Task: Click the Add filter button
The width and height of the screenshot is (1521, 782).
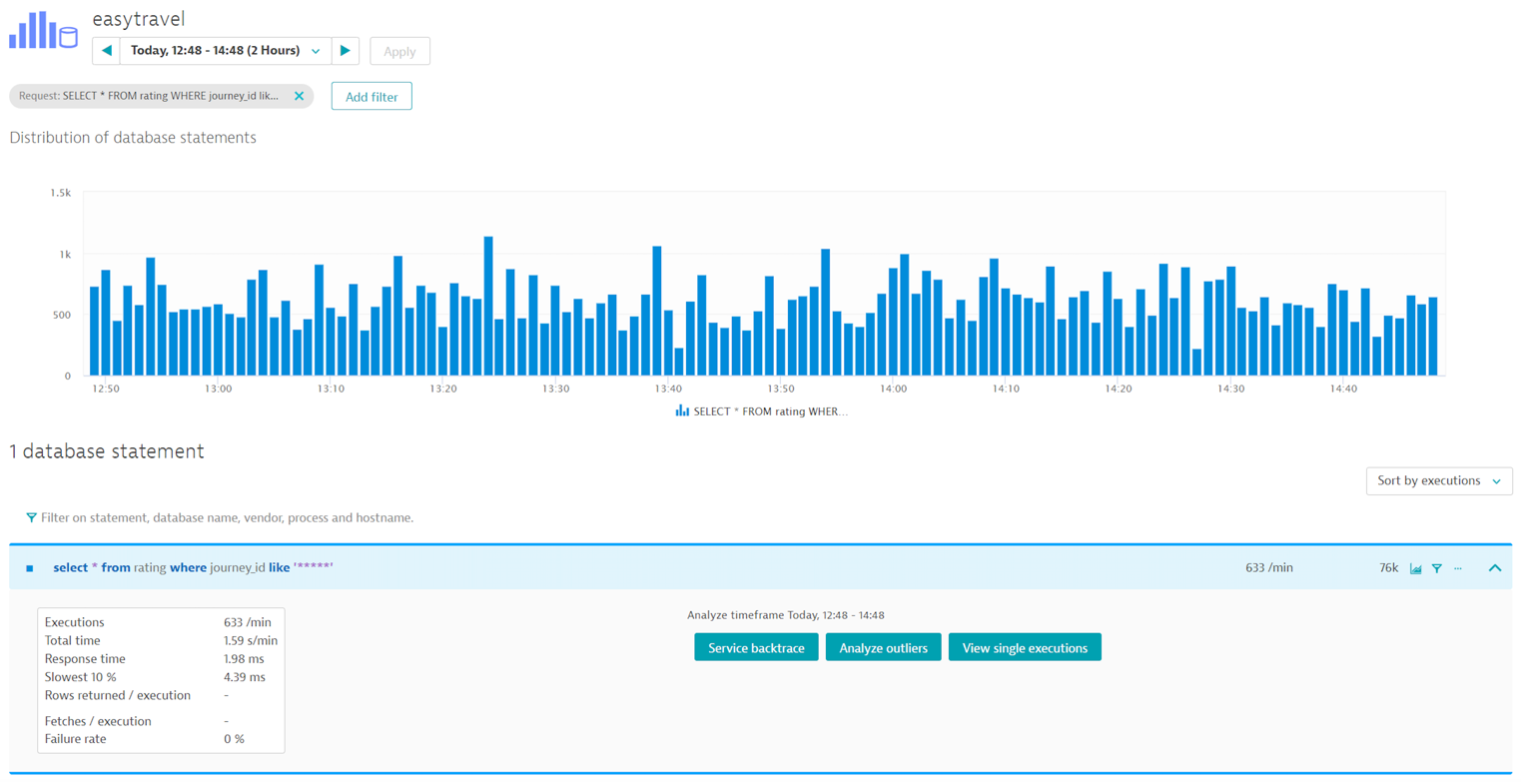Action: click(x=372, y=96)
